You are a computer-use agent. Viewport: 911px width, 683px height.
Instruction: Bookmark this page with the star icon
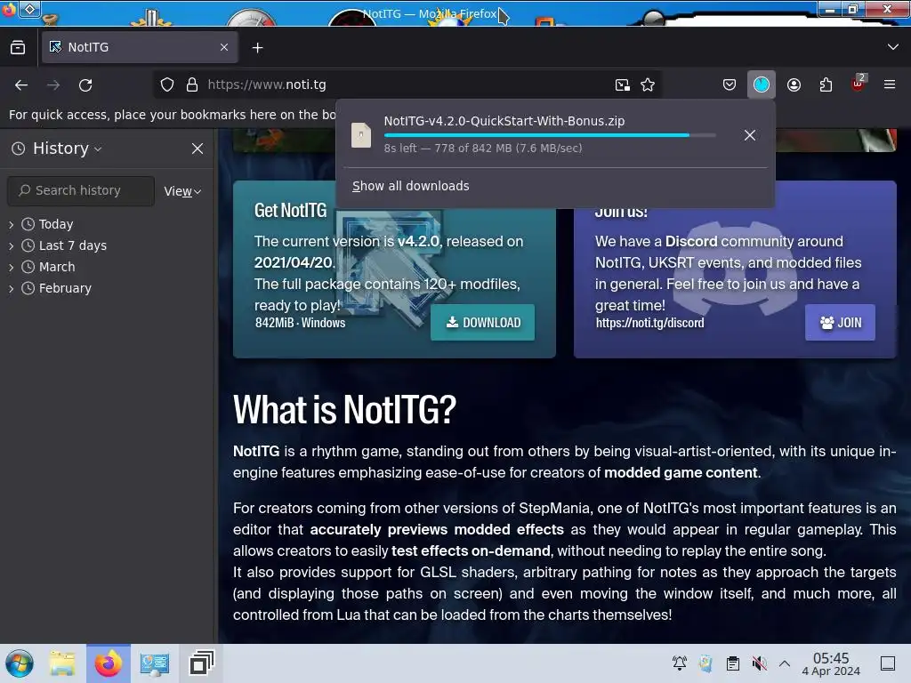(x=648, y=85)
